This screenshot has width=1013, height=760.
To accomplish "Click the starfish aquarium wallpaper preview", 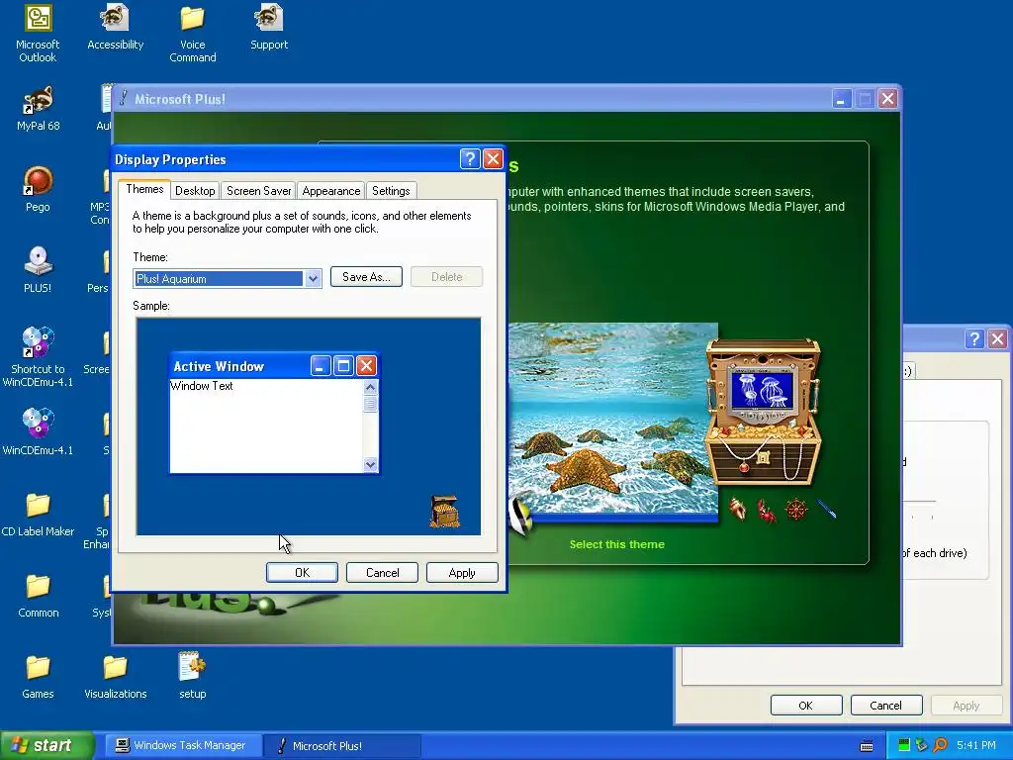I will 612,420.
